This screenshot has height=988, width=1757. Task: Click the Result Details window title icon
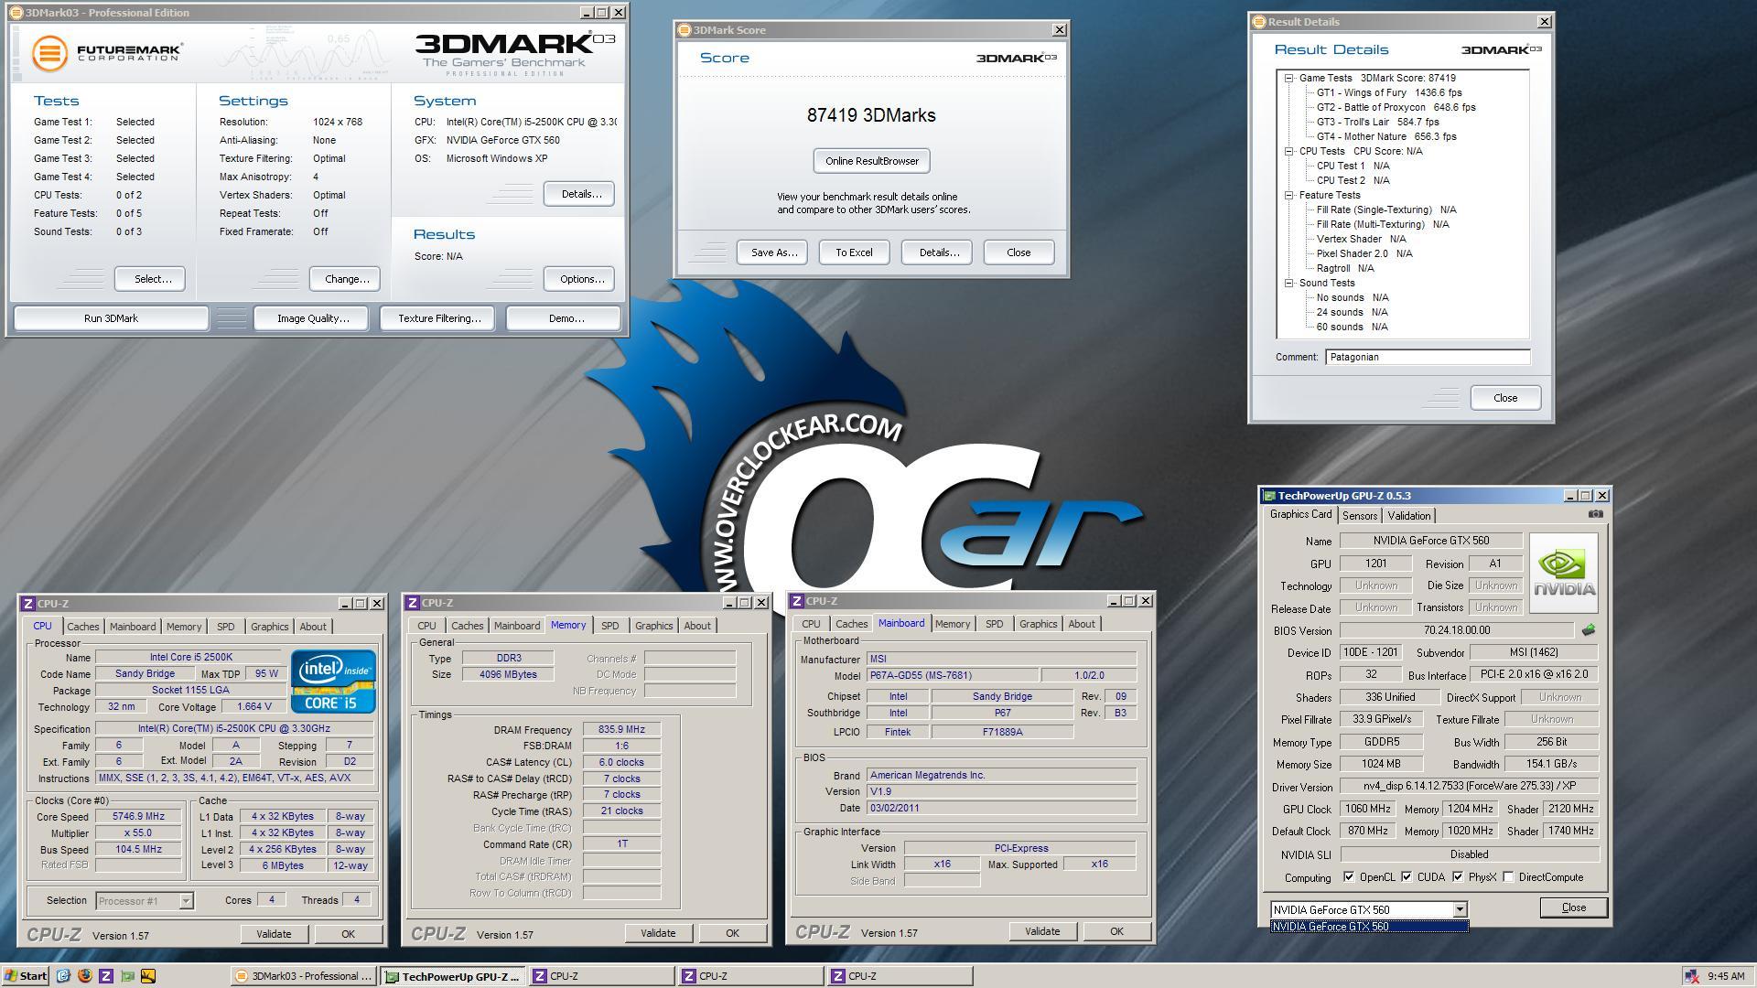pos(1258,21)
